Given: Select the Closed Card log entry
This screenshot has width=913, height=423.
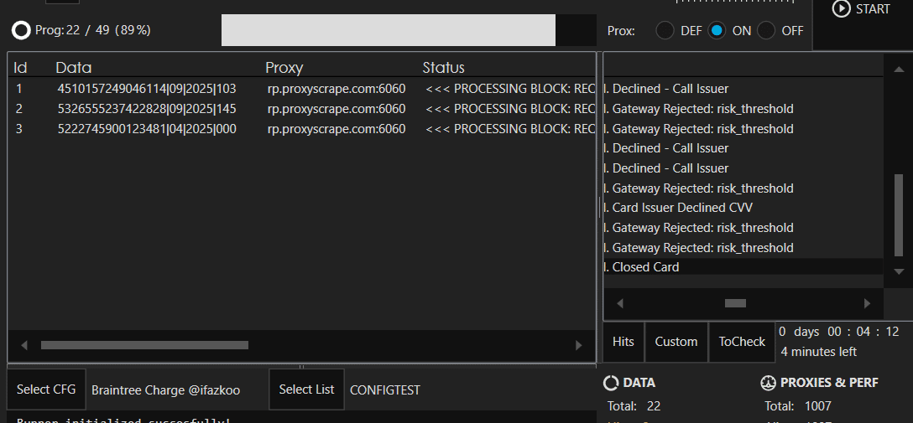Looking at the screenshot, I should (646, 267).
